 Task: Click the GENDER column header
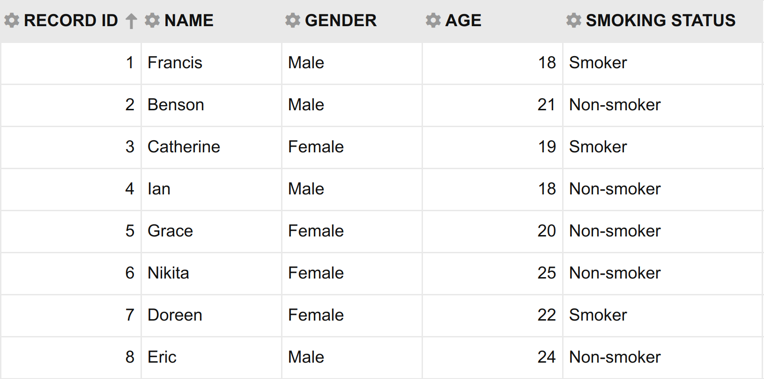(x=341, y=21)
